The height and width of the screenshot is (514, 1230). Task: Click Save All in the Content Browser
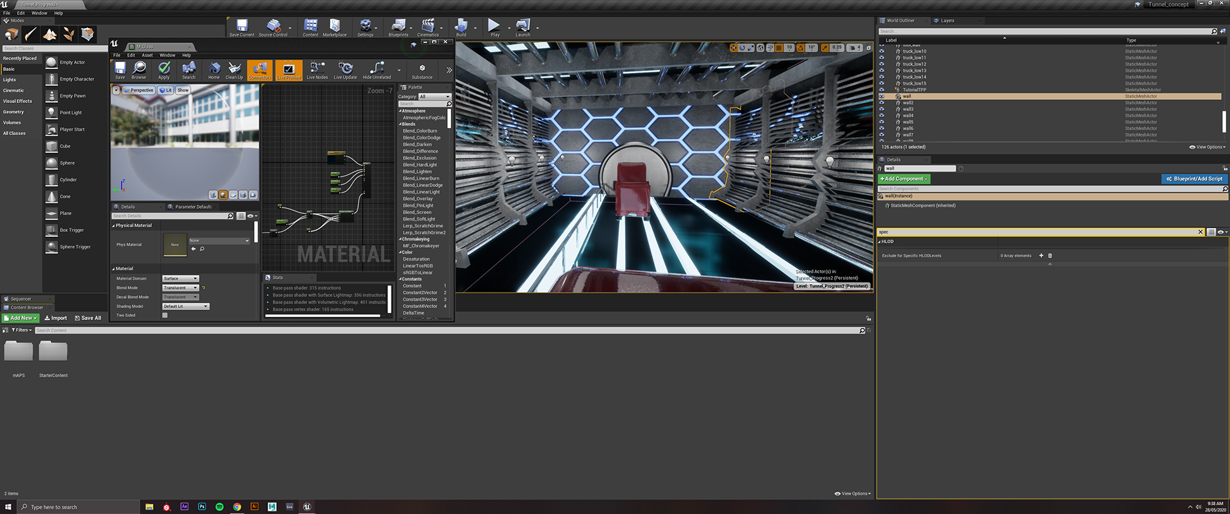click(88, 318)
